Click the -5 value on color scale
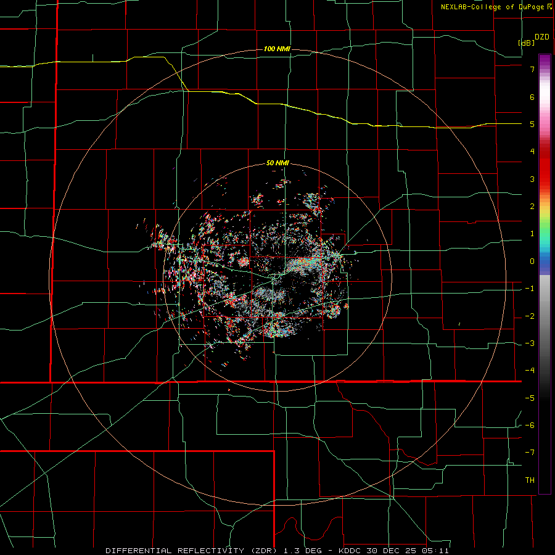 pyautogui.click(x=530, y=398)
